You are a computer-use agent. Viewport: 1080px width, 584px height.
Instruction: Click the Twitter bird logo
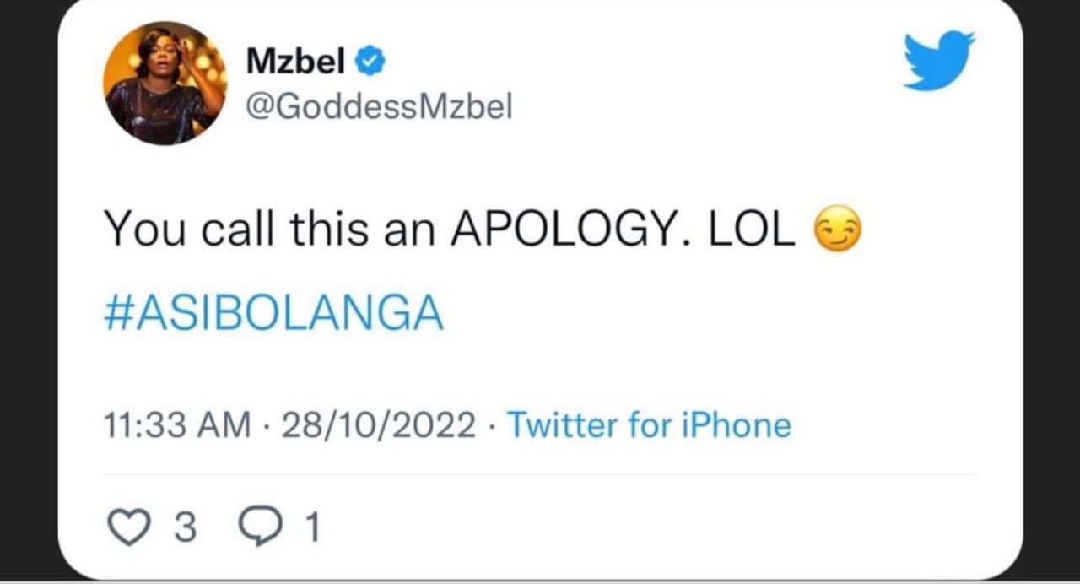coord(939,60)
